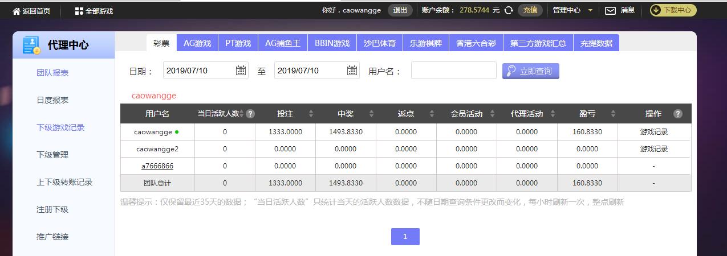Sort the table by 盈亏 column arrows

click(x=613, y=114)
